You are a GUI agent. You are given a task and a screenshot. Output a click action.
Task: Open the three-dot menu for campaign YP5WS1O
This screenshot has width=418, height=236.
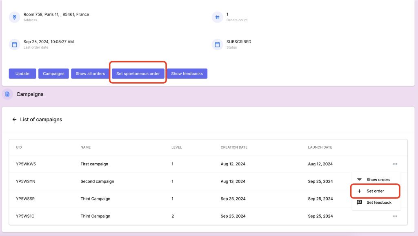(x=395, y=216)
